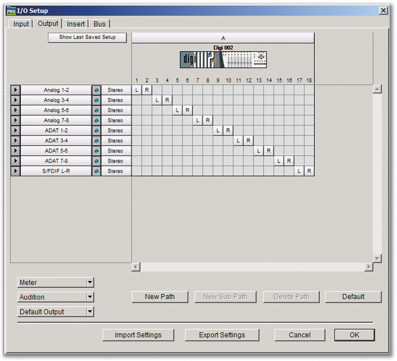Open the Audition path dropdown

pyautogui.click(x=56, y=297)
